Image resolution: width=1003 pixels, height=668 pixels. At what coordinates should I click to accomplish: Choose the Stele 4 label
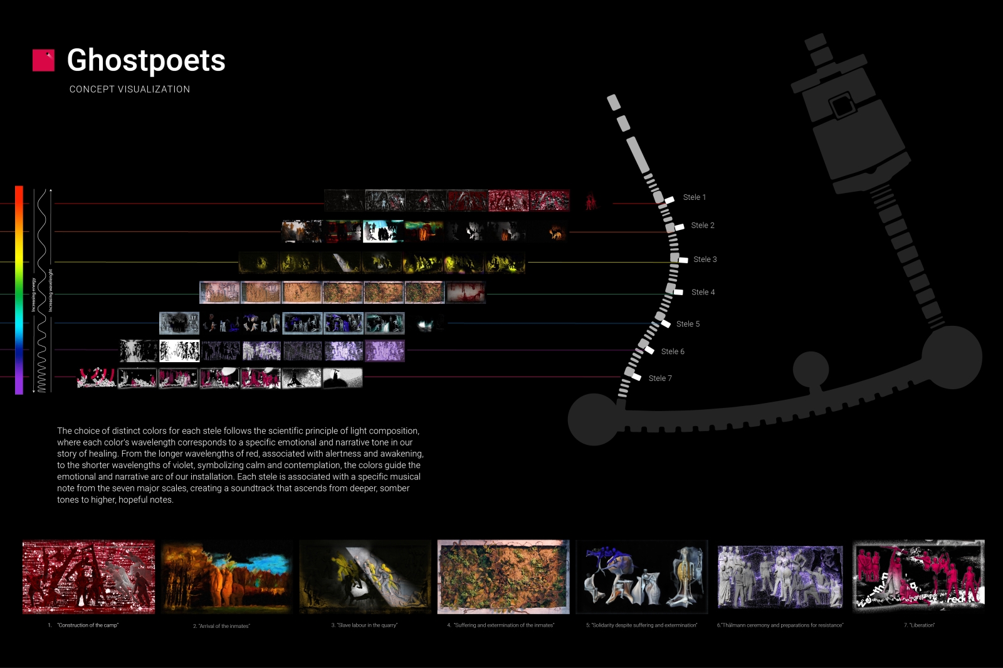coord(703,292)
